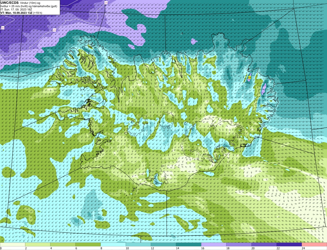Click the title line 'UWC/ECDS: Vindur (10m) og'
This screenshot has width=327, height=250.
(20, 3)
